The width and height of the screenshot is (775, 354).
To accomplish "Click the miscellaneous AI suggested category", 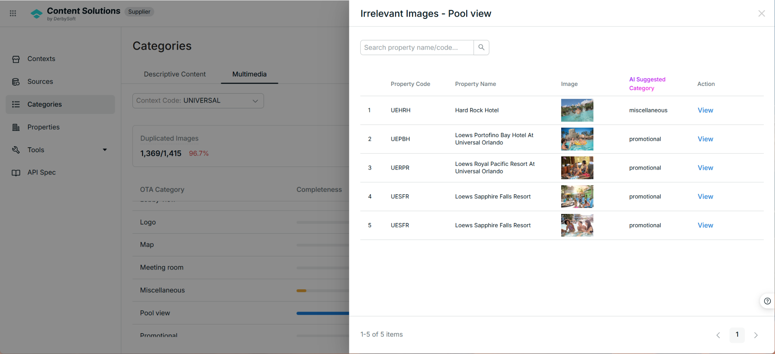I will point(648,110).
